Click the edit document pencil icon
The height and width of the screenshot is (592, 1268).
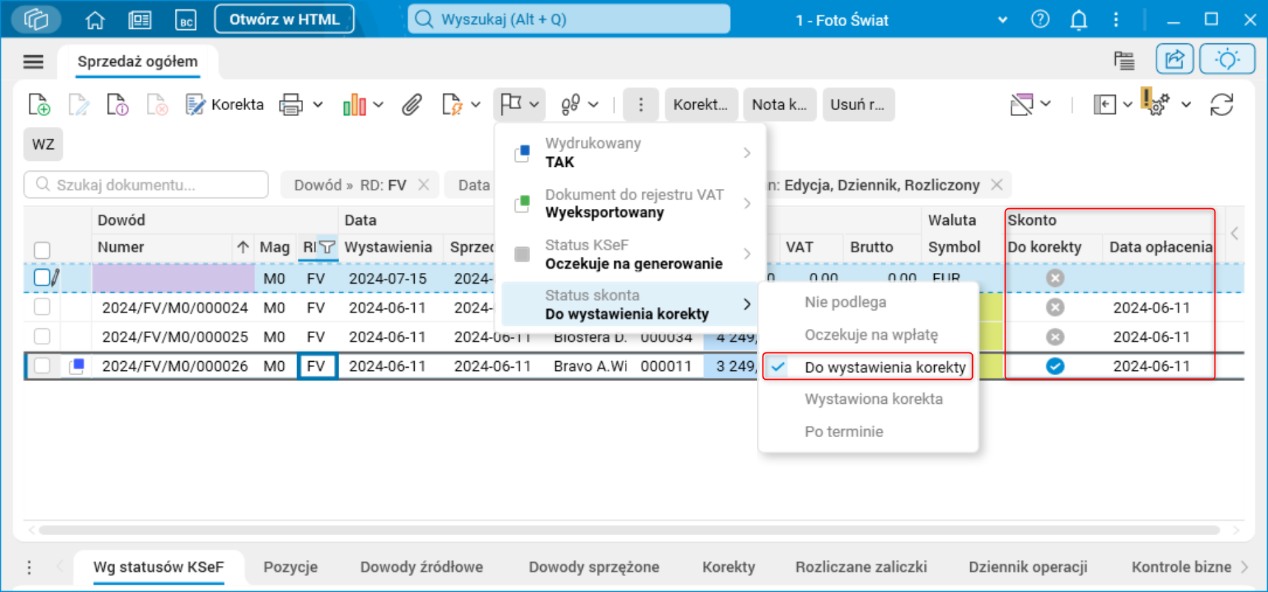coord(78,105)
